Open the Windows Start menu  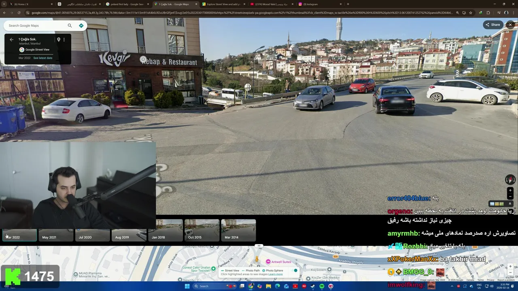(187, 286)
